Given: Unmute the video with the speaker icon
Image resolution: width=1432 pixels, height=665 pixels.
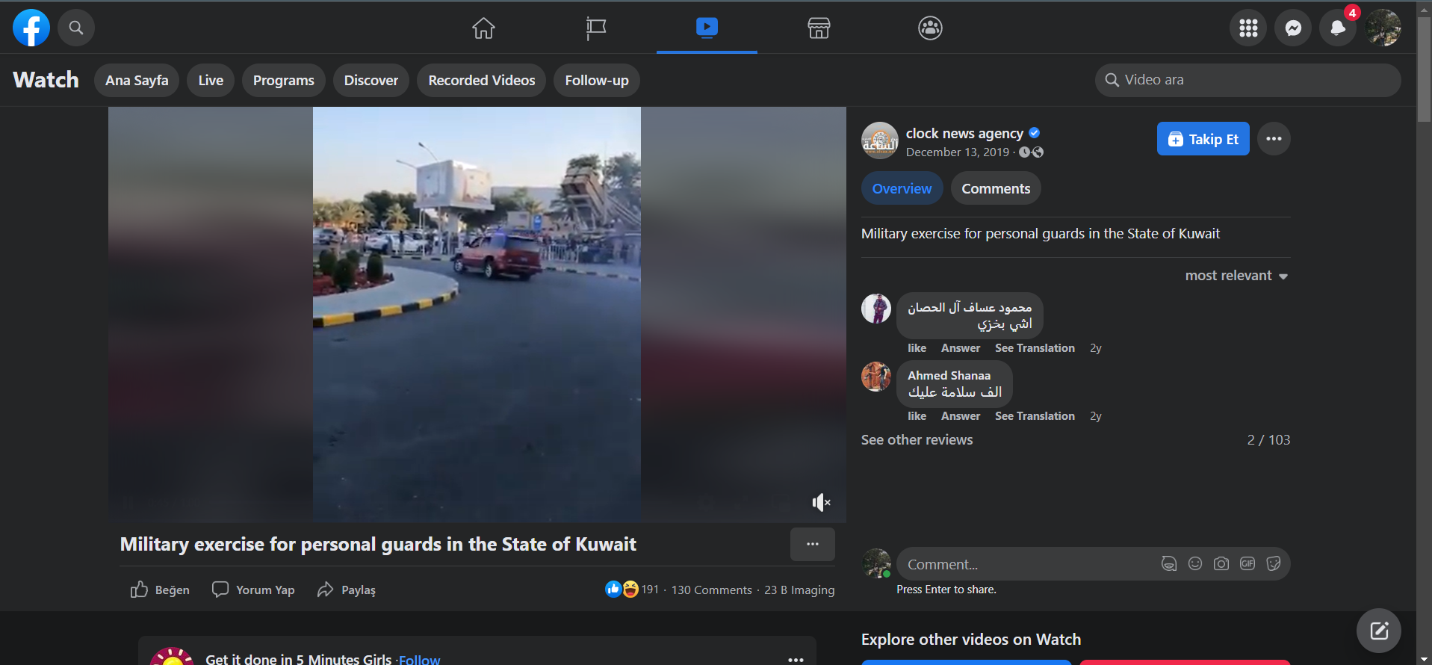Looking at the screenshot, I should tap(821, 502).
